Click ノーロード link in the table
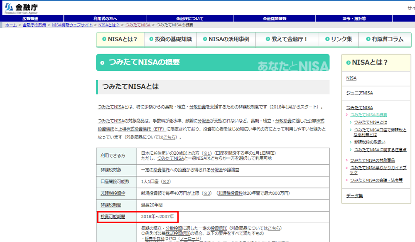This screenshot has height=242, width=415. (x=190, y=239)
